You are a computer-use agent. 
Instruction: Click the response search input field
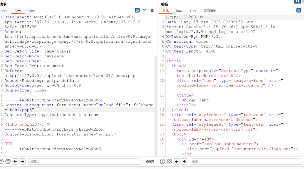[x=245, y=161]
